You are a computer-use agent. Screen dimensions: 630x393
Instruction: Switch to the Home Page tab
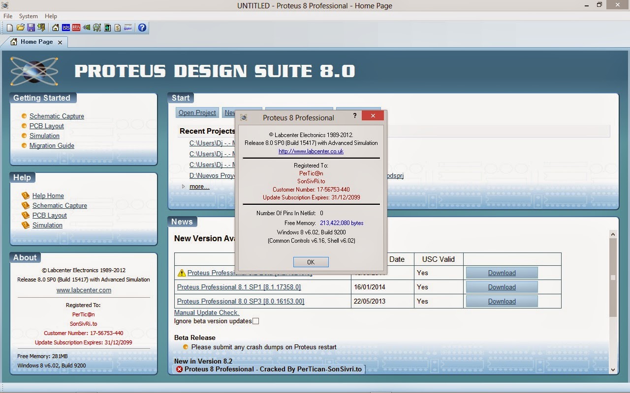[36, 42]
